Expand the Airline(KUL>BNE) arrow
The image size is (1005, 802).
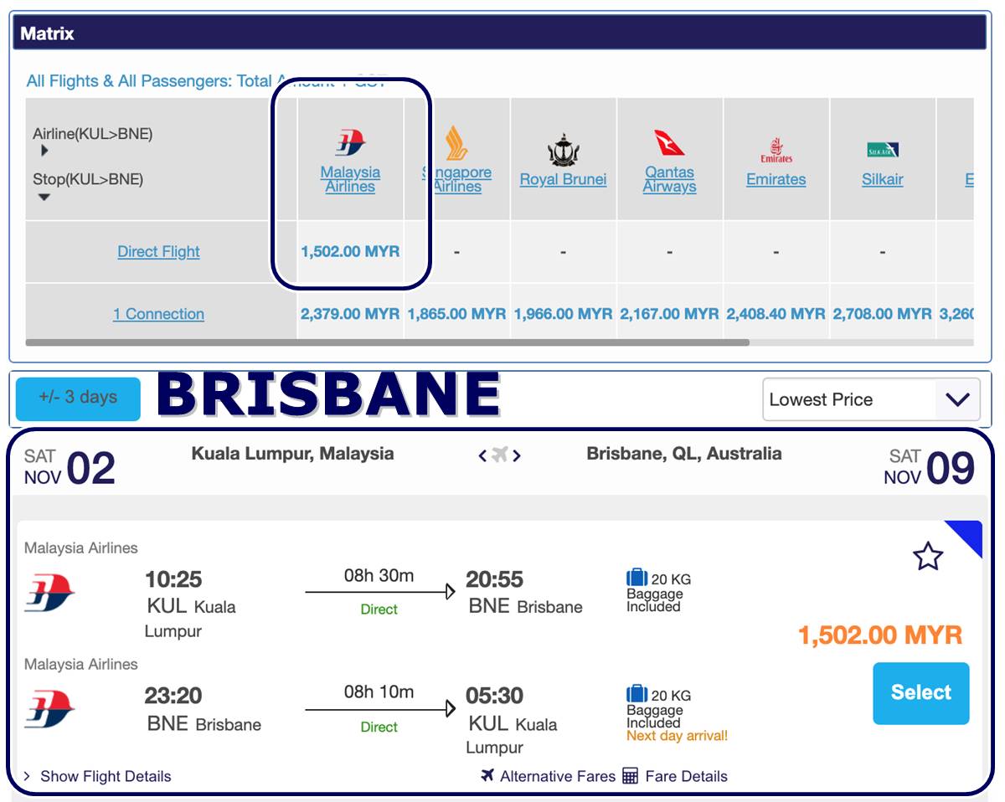pos(44,151)
